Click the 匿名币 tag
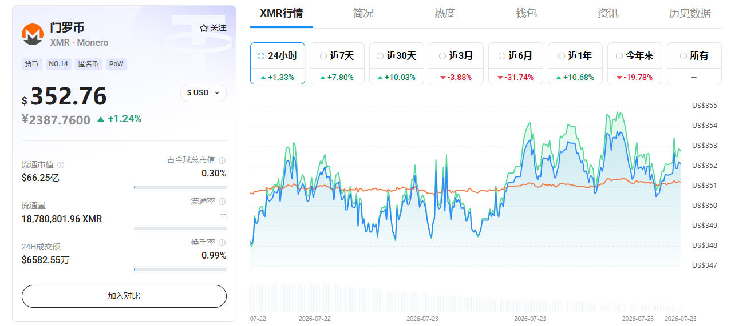Viewport: 735px width, 326px height. pos(89,64)
